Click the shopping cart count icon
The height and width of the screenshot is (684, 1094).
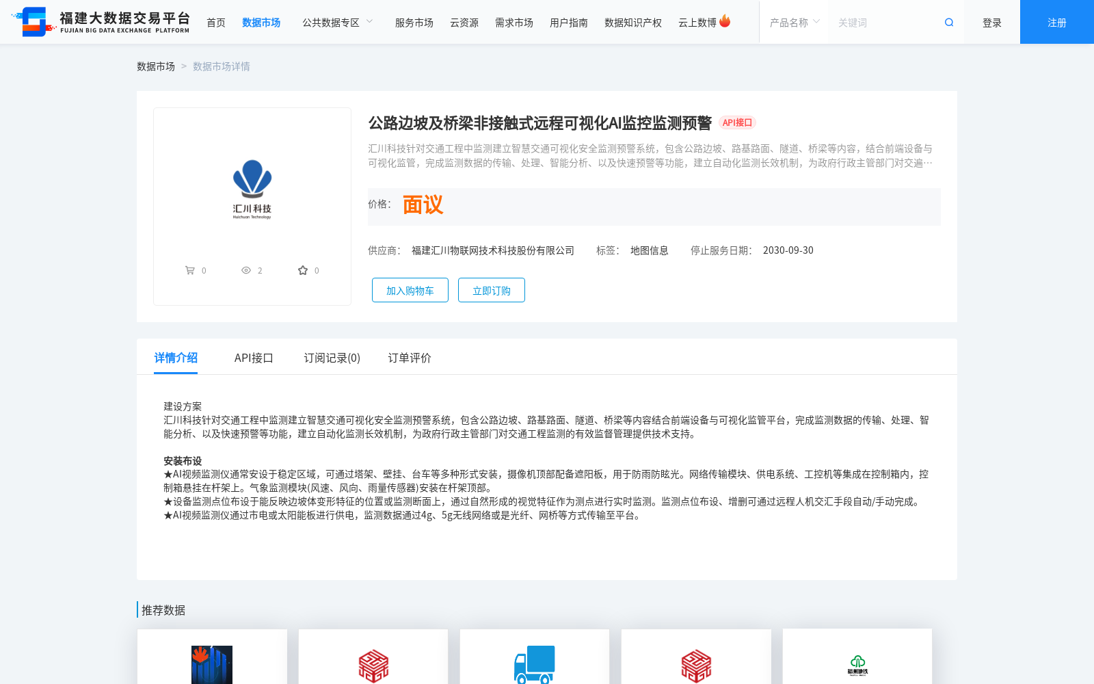(x=190, y=270)
